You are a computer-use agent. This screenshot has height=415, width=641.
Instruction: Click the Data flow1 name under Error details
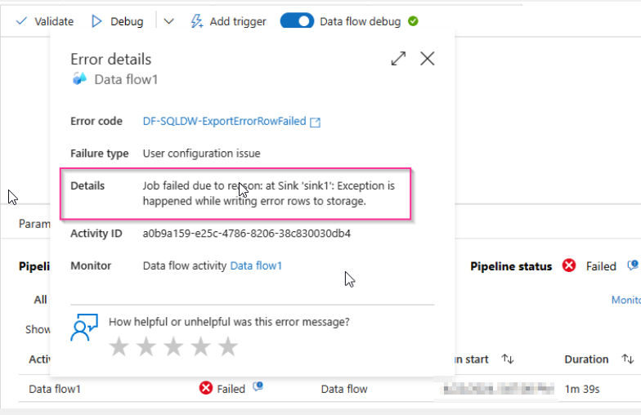[126, 79]
